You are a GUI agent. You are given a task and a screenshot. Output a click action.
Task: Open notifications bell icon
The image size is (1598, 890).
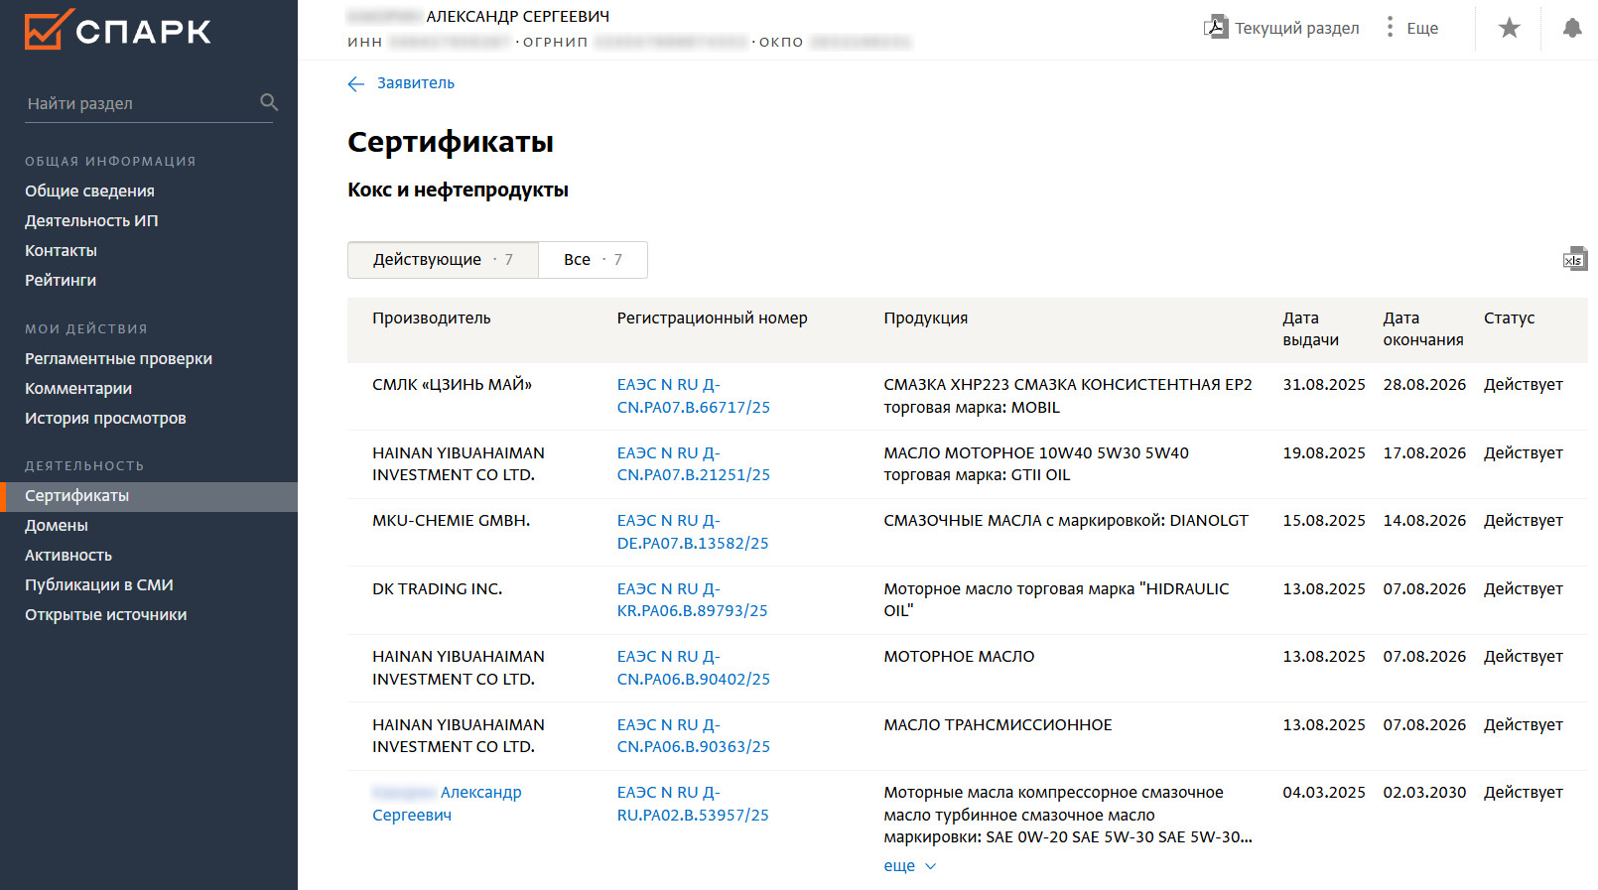click(x=1571, y=28)
